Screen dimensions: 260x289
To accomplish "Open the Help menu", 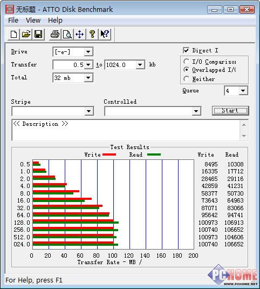I will click(55, 21).
